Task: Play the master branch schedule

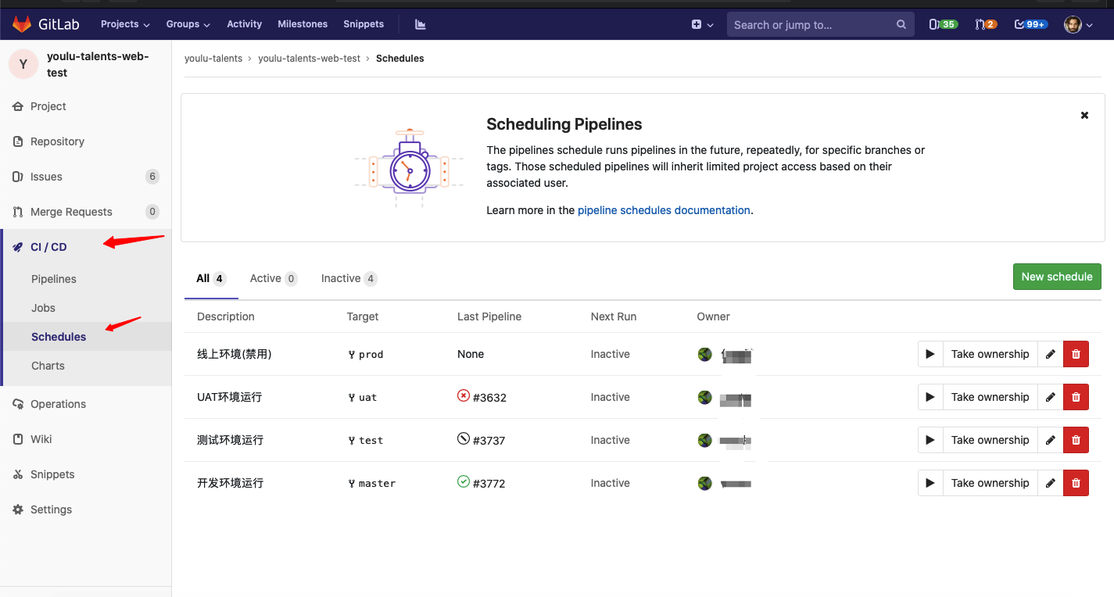Action: tap(930, 483)
